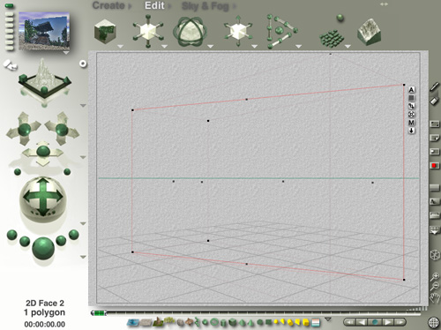Toggle the green pill at top-left corner
Screen dimensions: 441x330
pyautogui.click(x=10, y=5)
